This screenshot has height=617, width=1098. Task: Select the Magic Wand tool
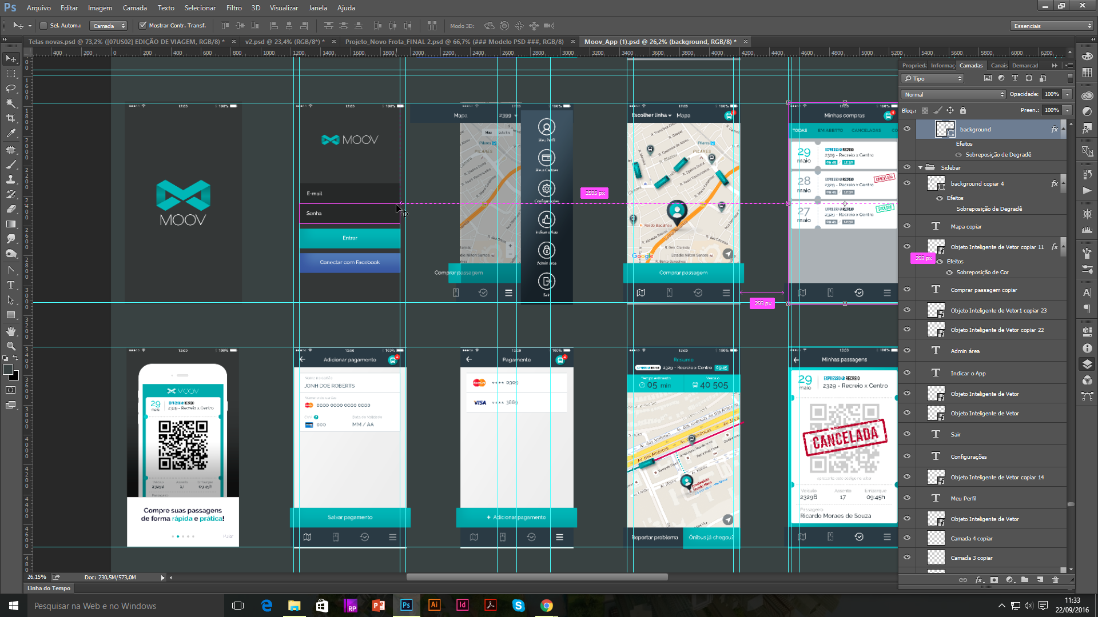11,103
